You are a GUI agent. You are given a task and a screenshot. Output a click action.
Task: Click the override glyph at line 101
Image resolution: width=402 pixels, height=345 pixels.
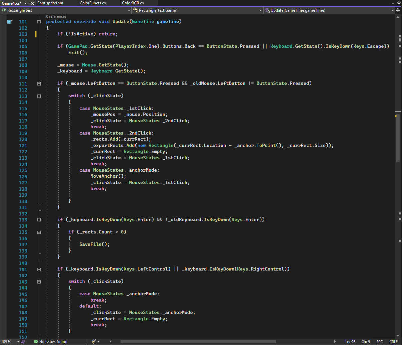10,22
